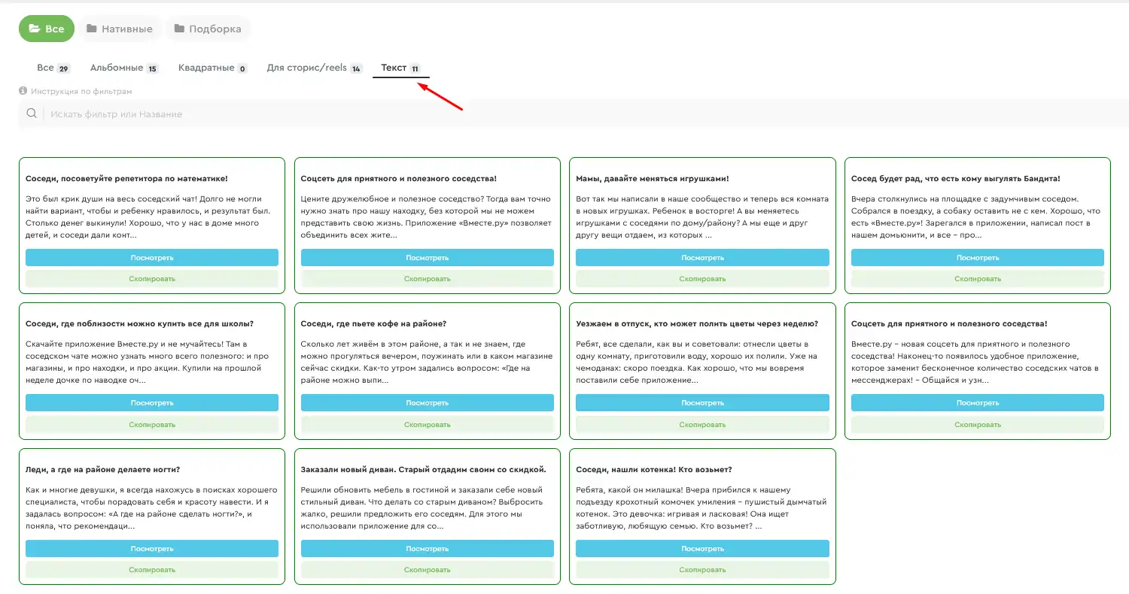Select the Текст tab
The height and width of the screenshot is (594, 1129).
(x=400, y=68)
